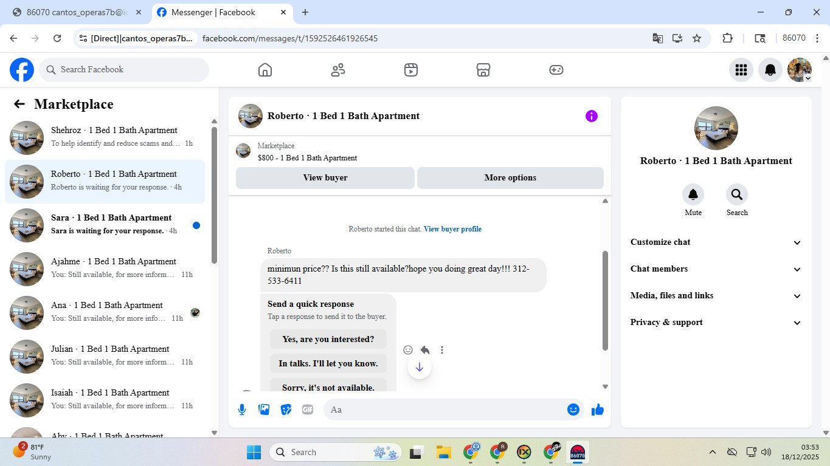This screenshot has height=466, width=830.
Task: Open conversation information purple icon
Action: [592, 116]
